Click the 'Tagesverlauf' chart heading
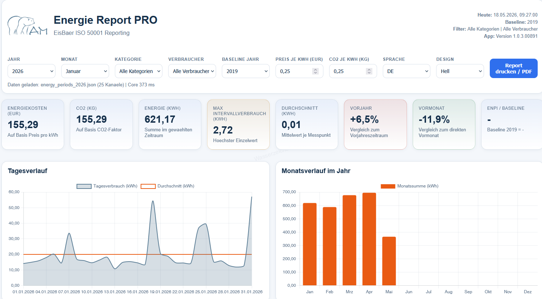The image size is (542, 299). pyautogui.click(x=28, y=171)
